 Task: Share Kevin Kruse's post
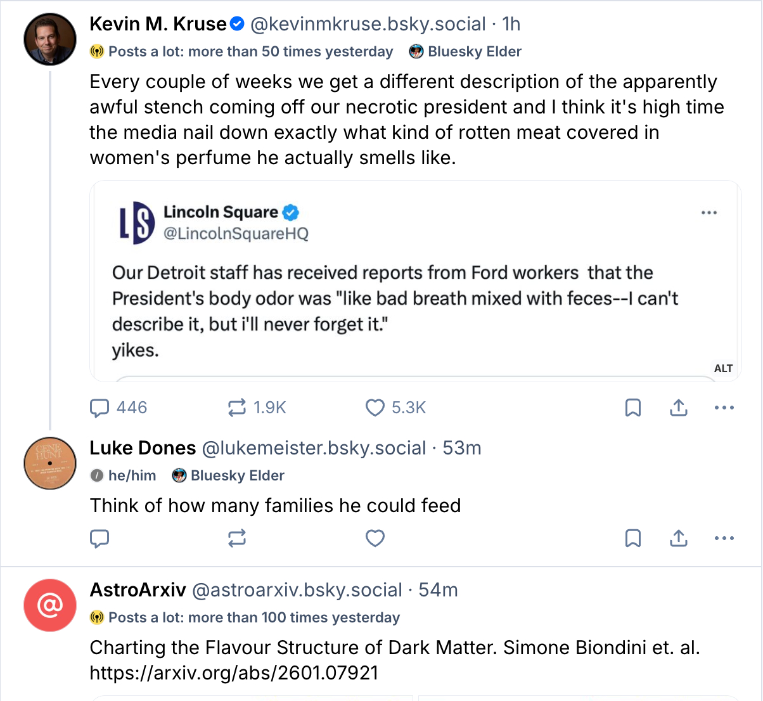point(678,408)
